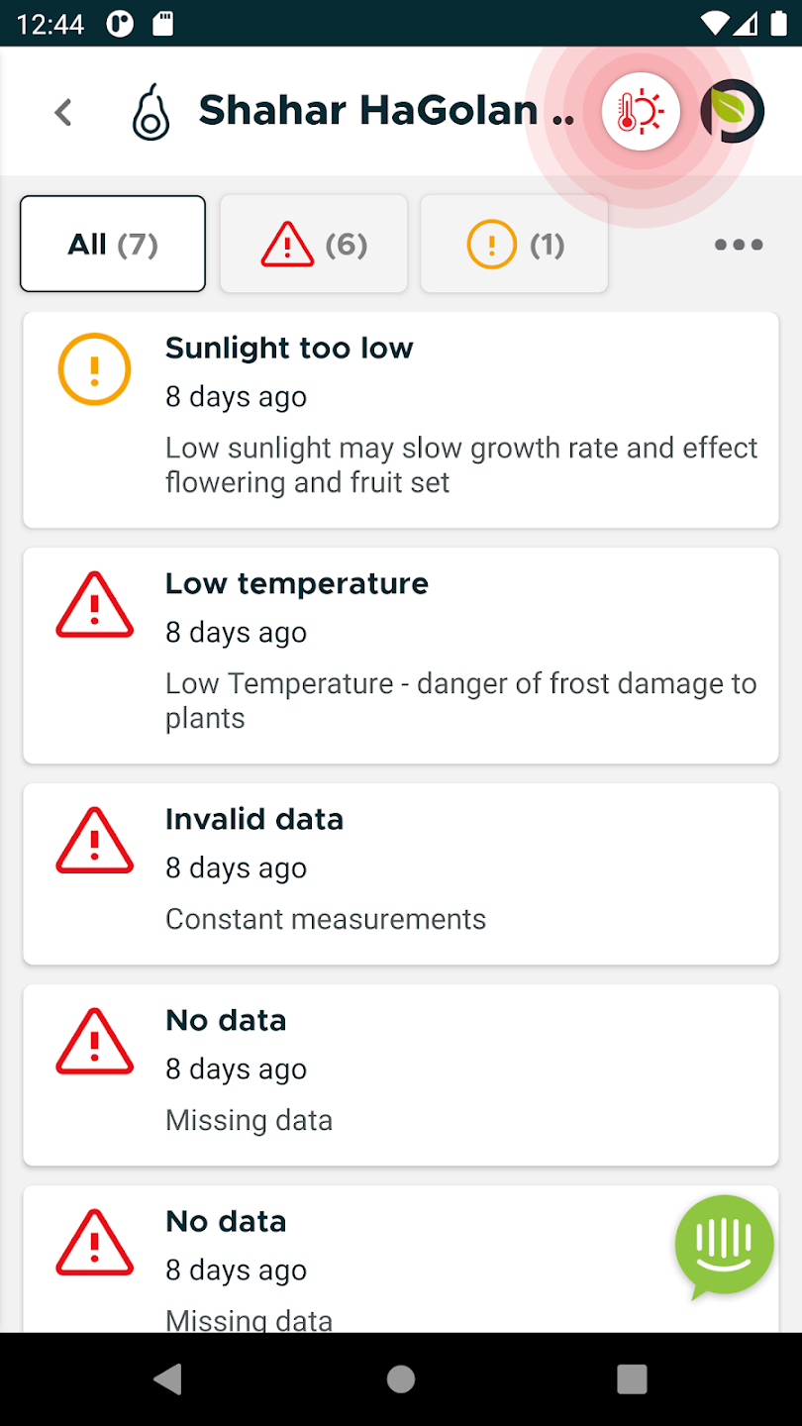Open the green chat support bubble
The height and width of the screenshot is (1426, 802).
pos(724,1246)
